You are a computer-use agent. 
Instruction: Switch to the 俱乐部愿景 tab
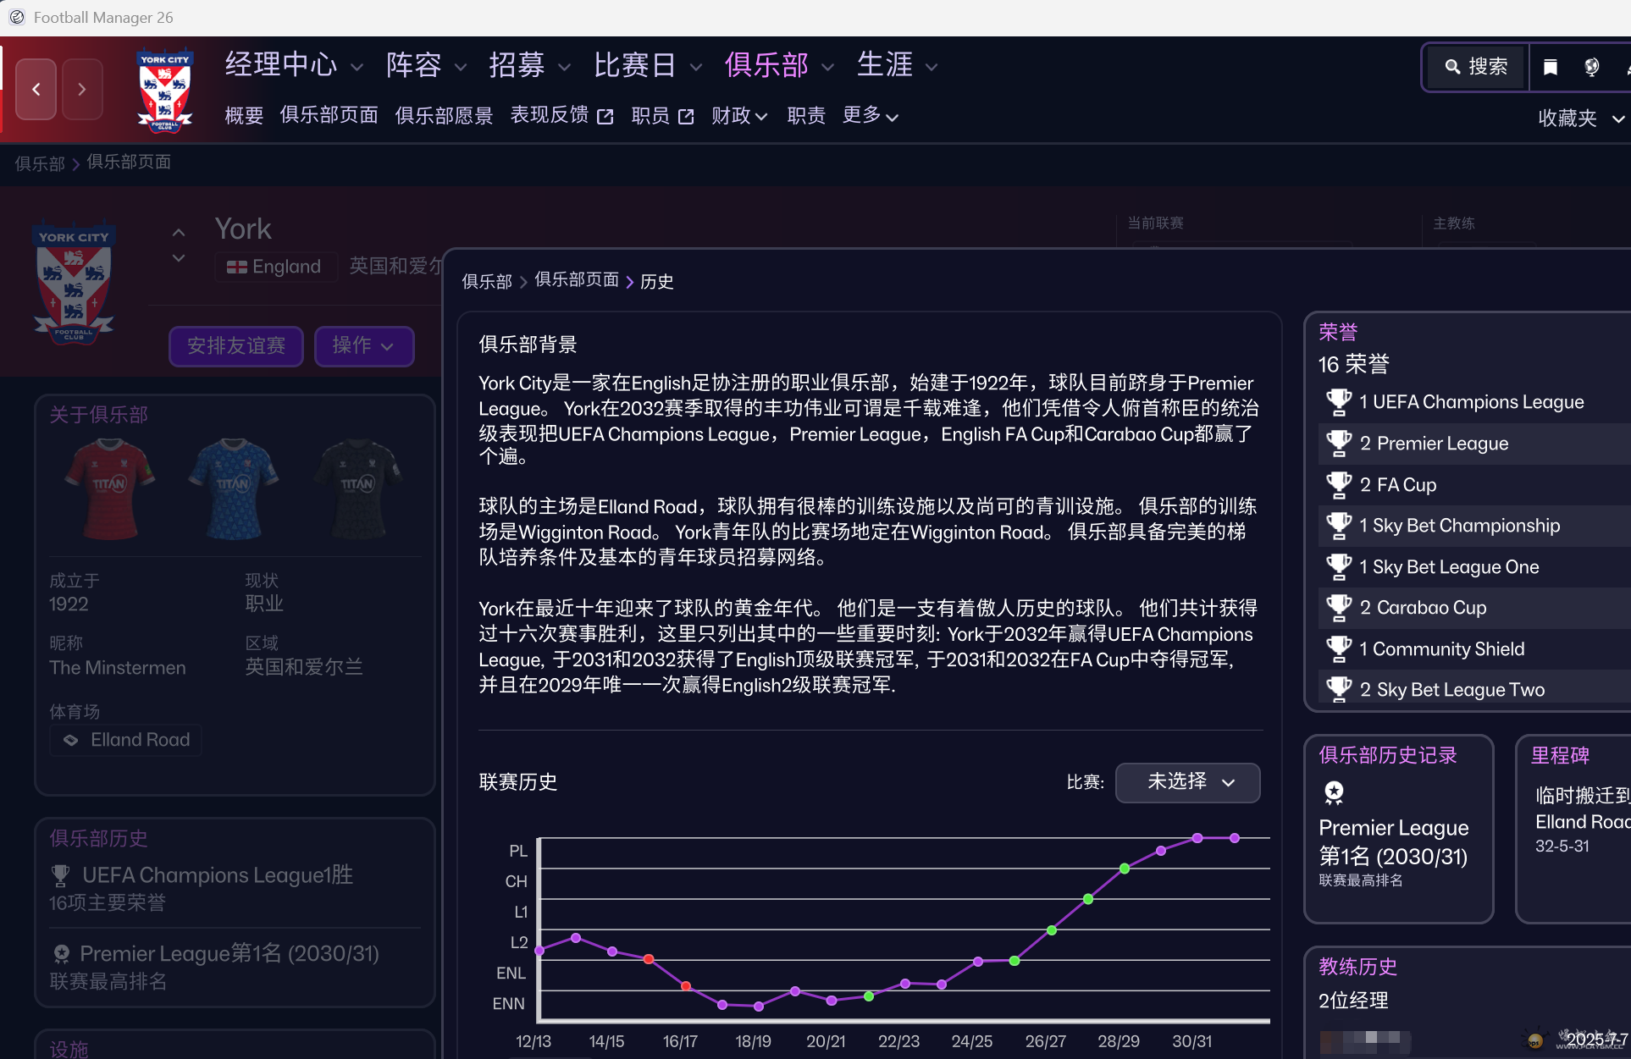[445, 116]
